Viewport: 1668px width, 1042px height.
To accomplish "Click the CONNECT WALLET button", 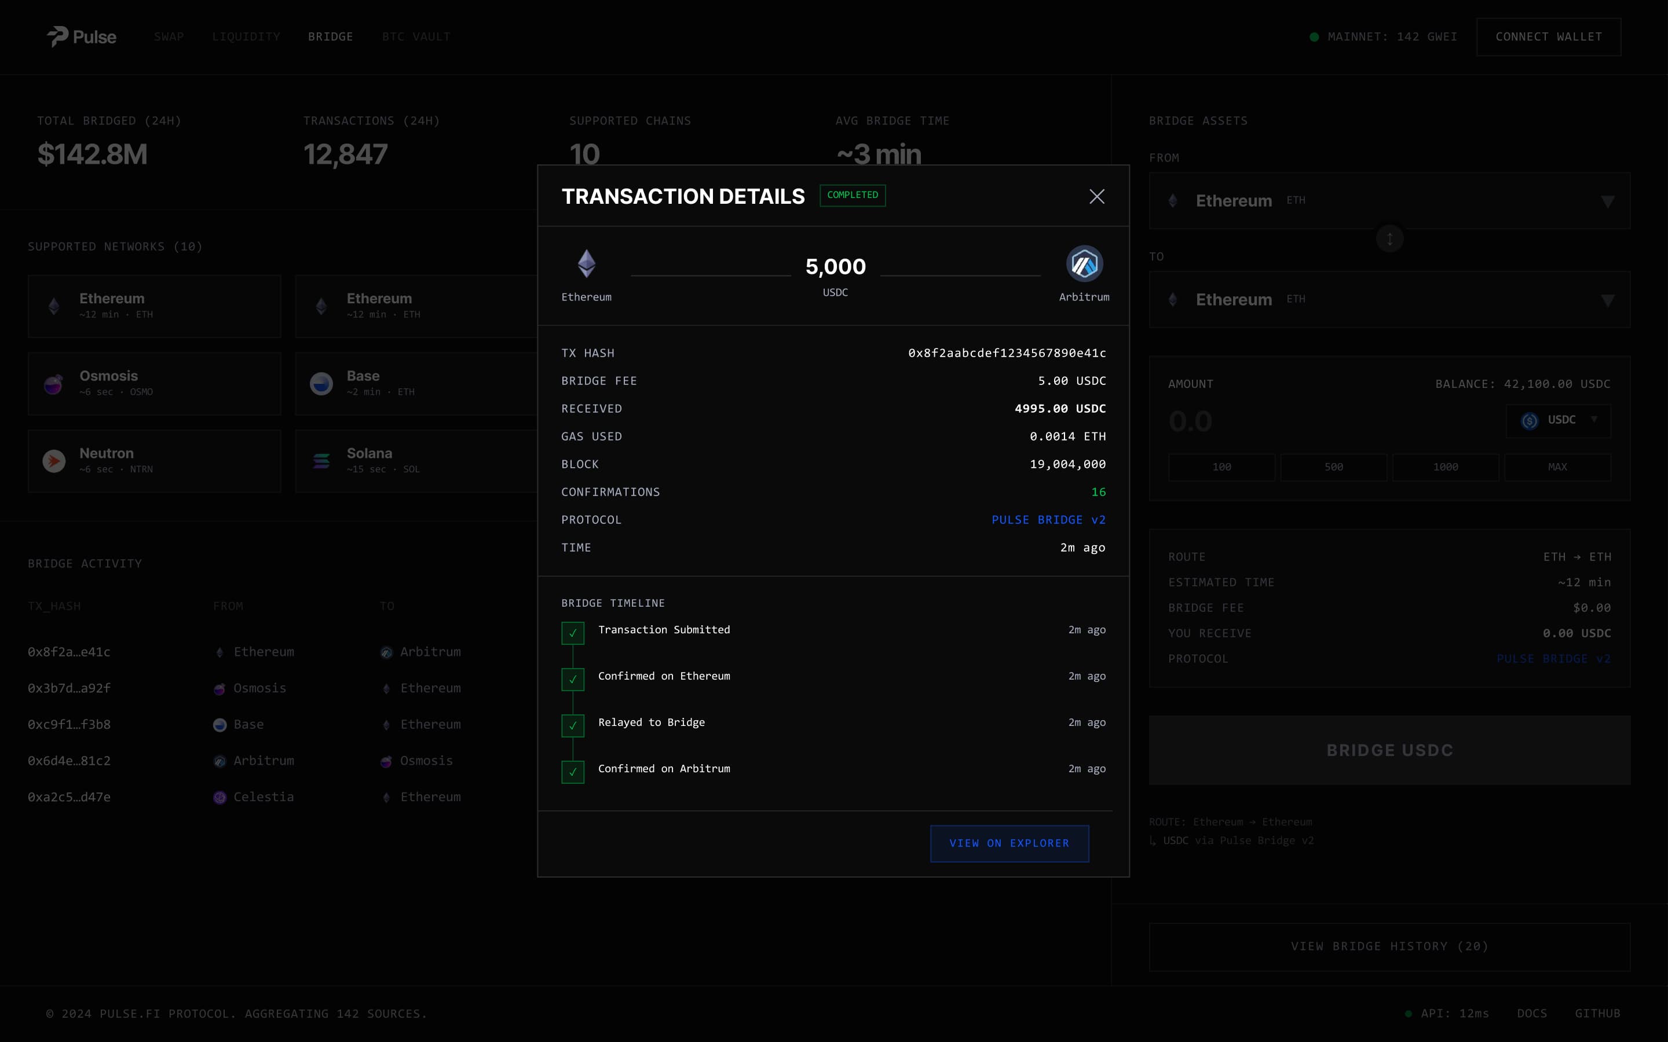I will [x=1548, y=36].
